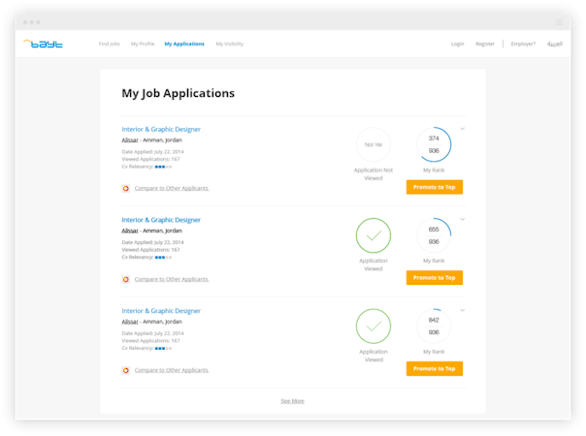Click Alissar company link in second application
This screenshot has width=586, height=436.
(130, 231)
